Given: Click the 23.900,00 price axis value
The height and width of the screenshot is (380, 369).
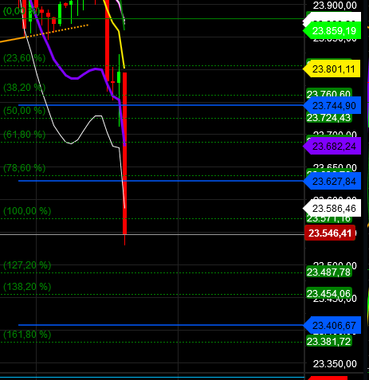Looking at the screenshot, I should [x=335, y=6].
